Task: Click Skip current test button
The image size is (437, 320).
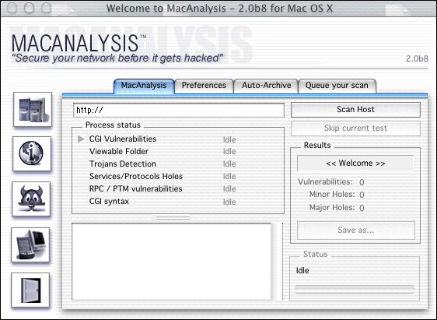Action: tap(355, 128)
